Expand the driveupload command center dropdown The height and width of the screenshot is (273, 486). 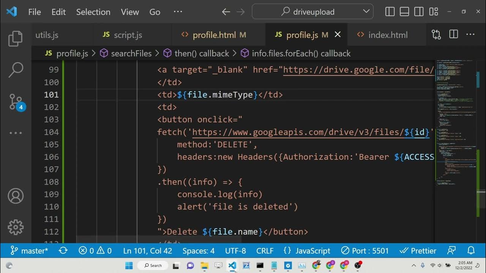[366, 12]
